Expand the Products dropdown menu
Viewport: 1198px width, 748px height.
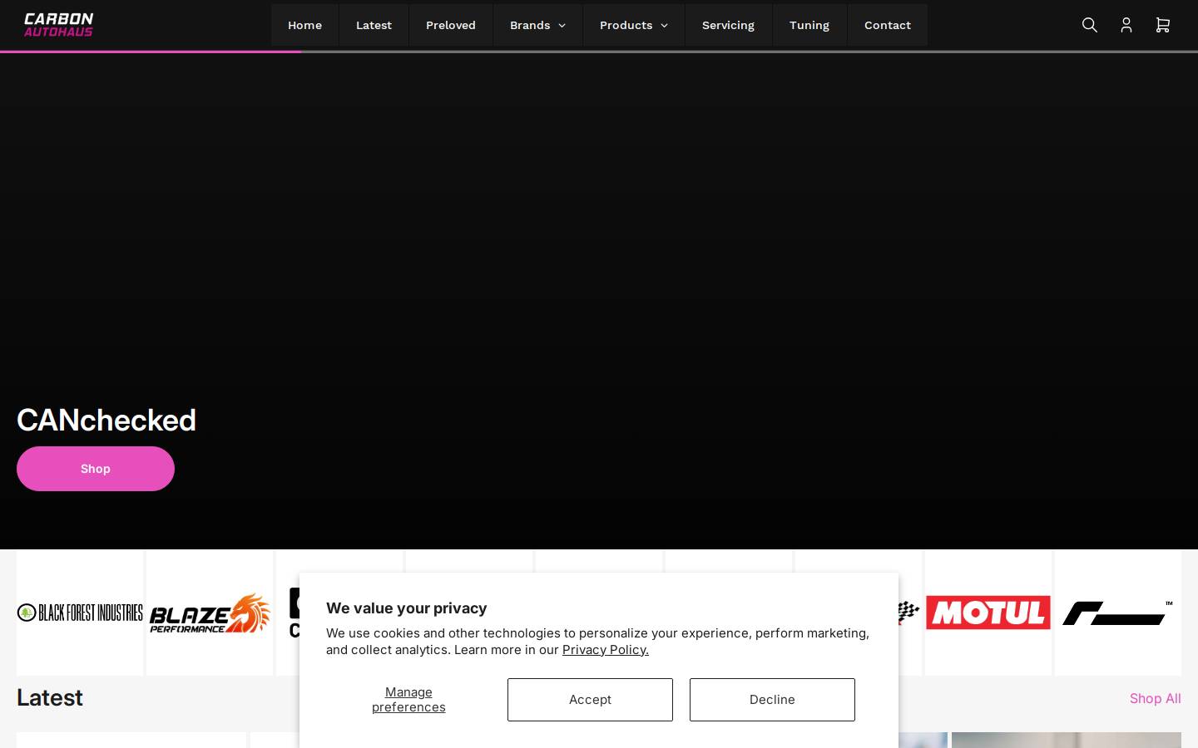tap(633, 25)
